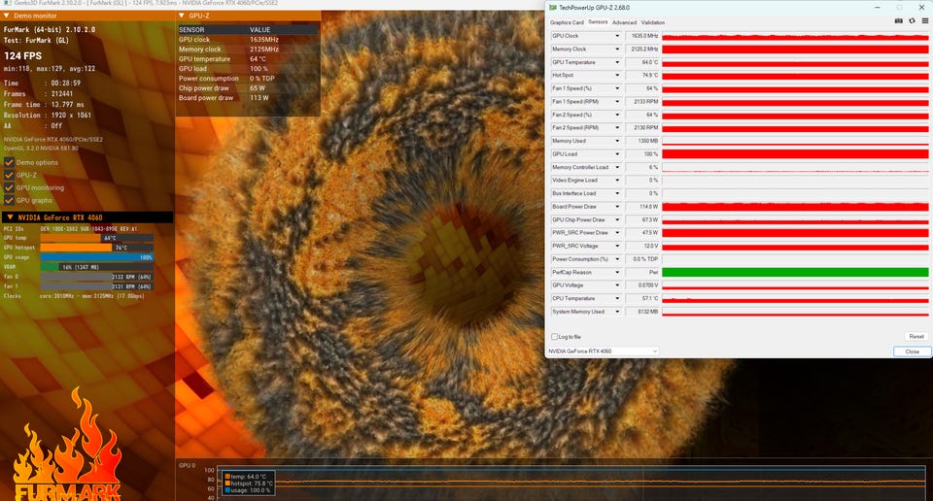Click the Close button in GPU-Z

[x=913, y=351]
